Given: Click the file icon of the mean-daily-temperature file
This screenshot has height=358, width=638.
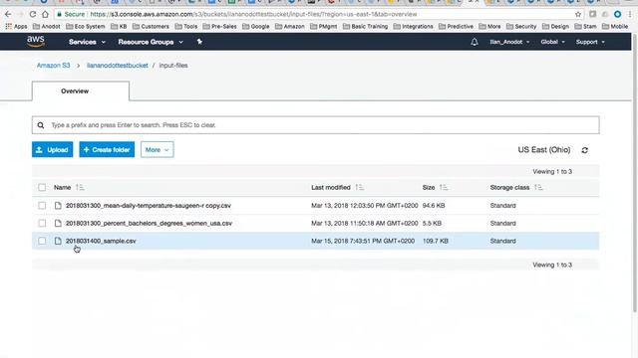Looking at the screenshot, I should tap(58, 206).
